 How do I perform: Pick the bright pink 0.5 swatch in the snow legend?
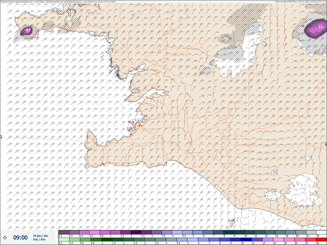tap(95, 232)
